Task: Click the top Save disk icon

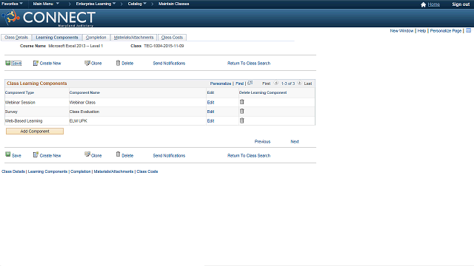Action: coord(8,63)
